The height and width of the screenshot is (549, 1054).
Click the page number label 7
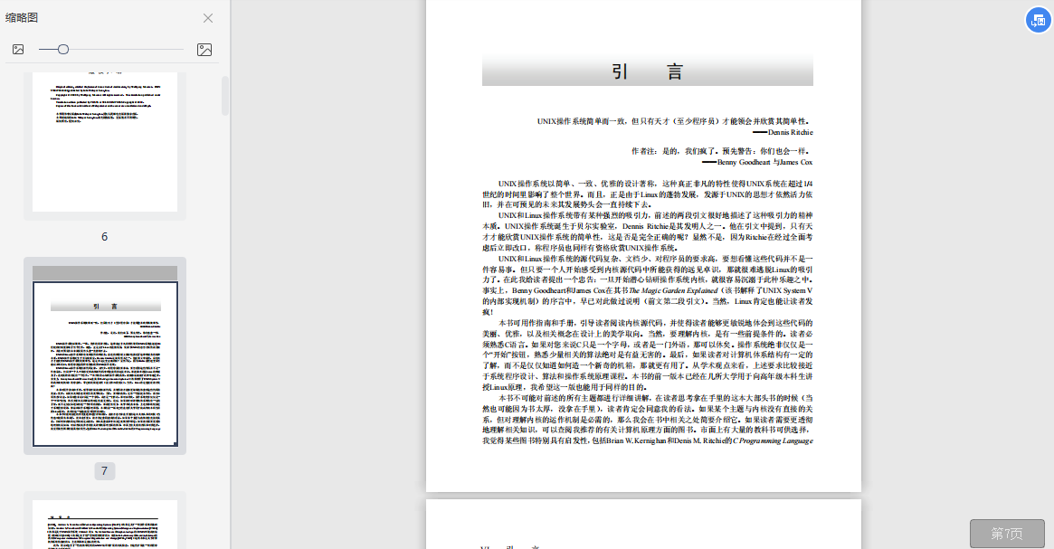(104, 471)
